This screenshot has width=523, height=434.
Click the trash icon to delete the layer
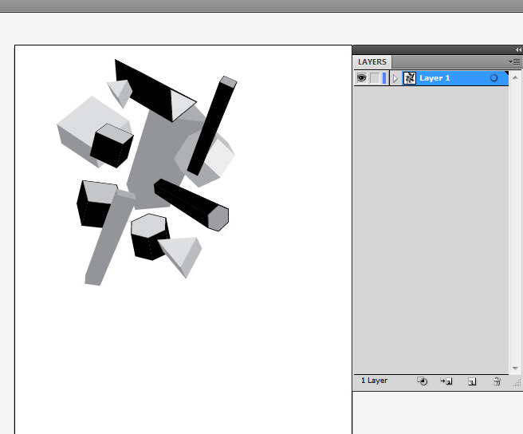[x=497, y=382]
